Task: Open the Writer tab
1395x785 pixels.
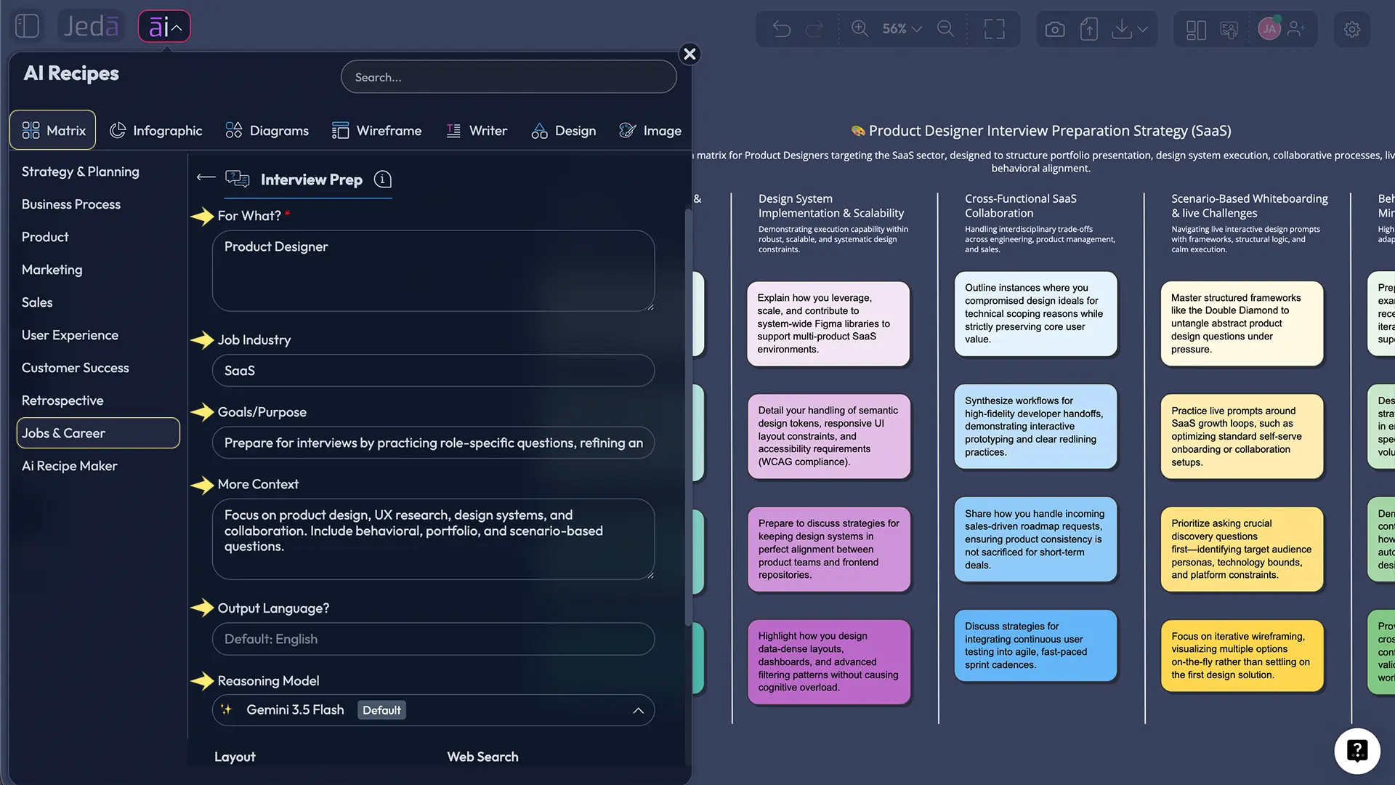Action: point(476,131)
